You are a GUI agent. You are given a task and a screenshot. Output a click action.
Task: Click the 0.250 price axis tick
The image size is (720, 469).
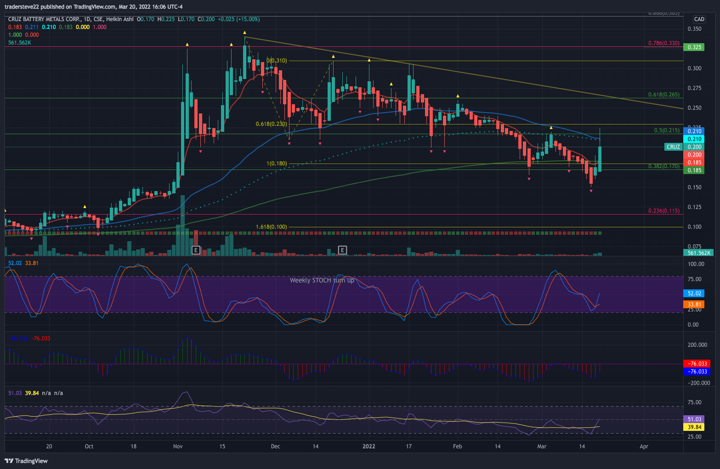694,108
